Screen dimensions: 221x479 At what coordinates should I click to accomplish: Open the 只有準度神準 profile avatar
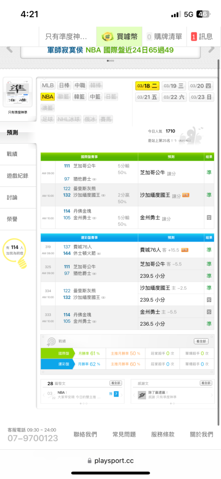click(x=18, y=92)
